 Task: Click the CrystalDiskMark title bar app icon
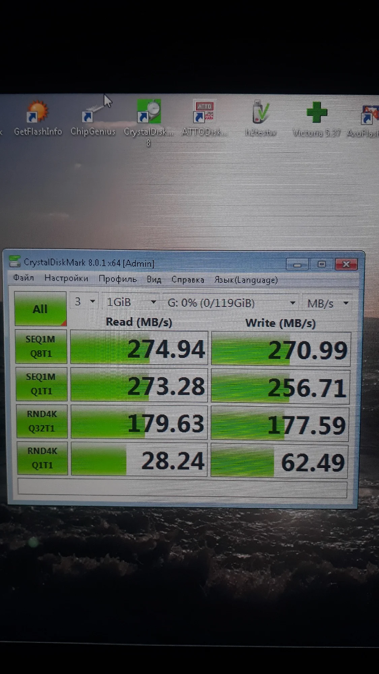[14, 262]
